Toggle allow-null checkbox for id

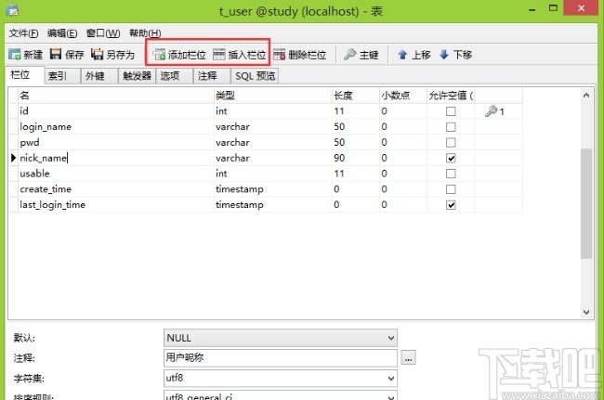[451, 111]
